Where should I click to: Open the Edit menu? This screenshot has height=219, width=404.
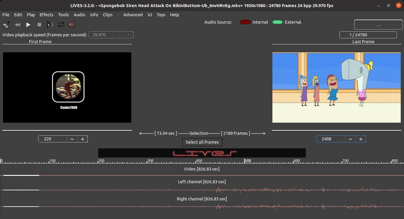point(18,15)
